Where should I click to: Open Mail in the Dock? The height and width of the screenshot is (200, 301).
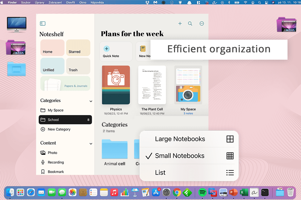(41, 192)
